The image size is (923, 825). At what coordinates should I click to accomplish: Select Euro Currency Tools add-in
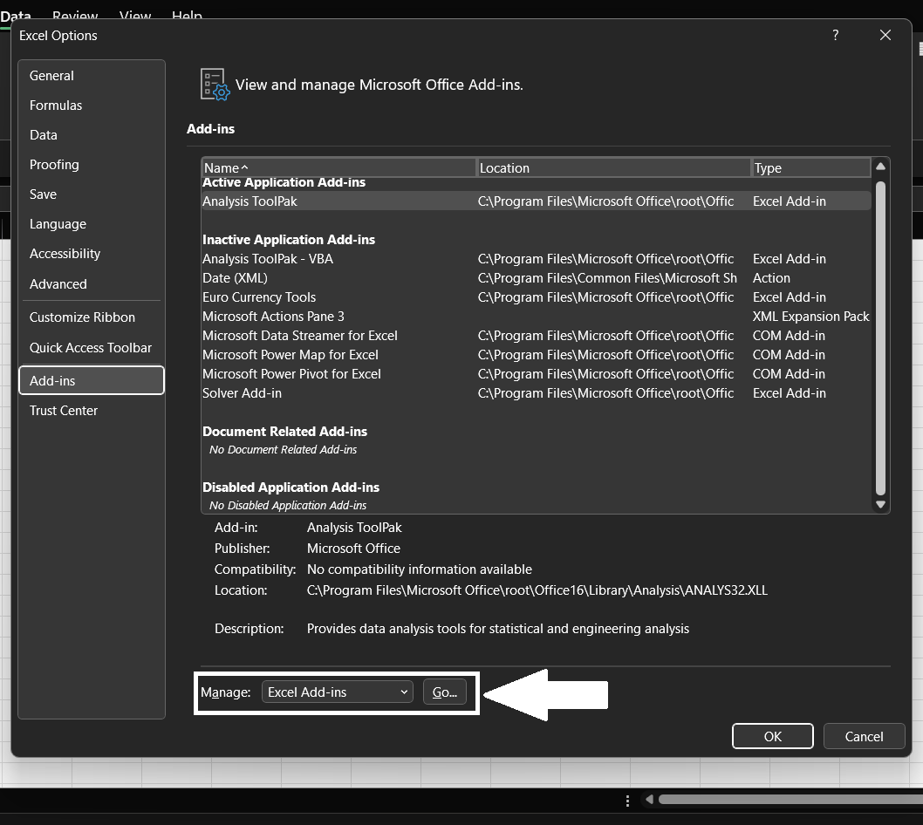(536, 297)
